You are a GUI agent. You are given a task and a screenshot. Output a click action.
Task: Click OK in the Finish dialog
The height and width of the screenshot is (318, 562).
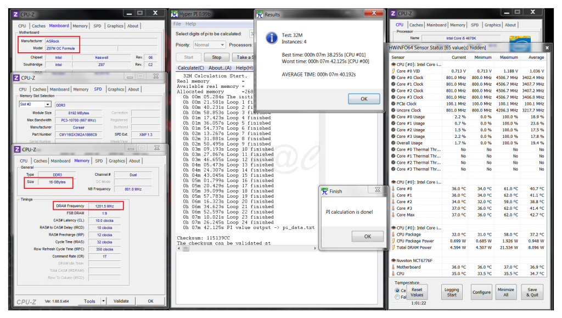pos(367,236)
